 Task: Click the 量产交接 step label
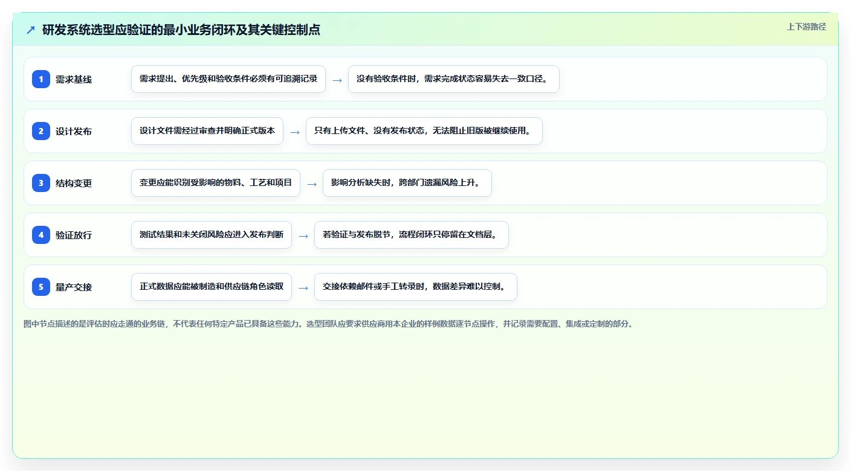pos(74,287)
